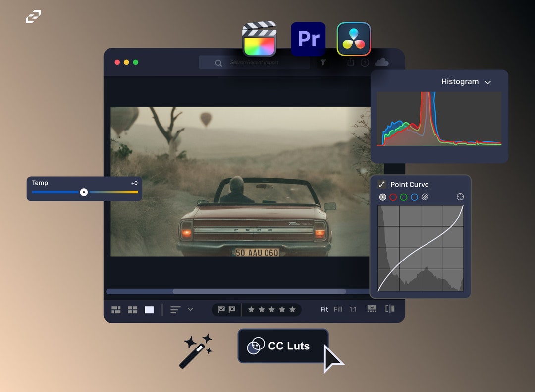
Task: Click the targeted adjustment icon in Point Curve
Action: pyautogui.click(x=460, y=197)
